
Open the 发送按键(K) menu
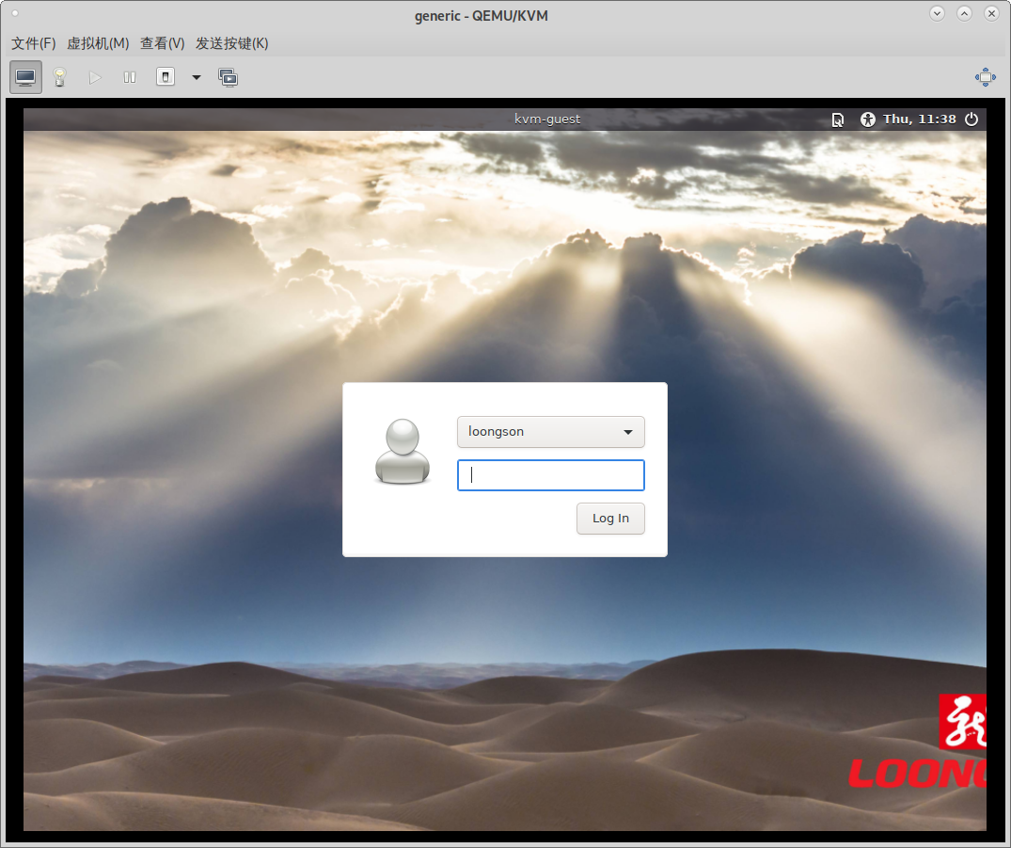(x=231, y=43)
